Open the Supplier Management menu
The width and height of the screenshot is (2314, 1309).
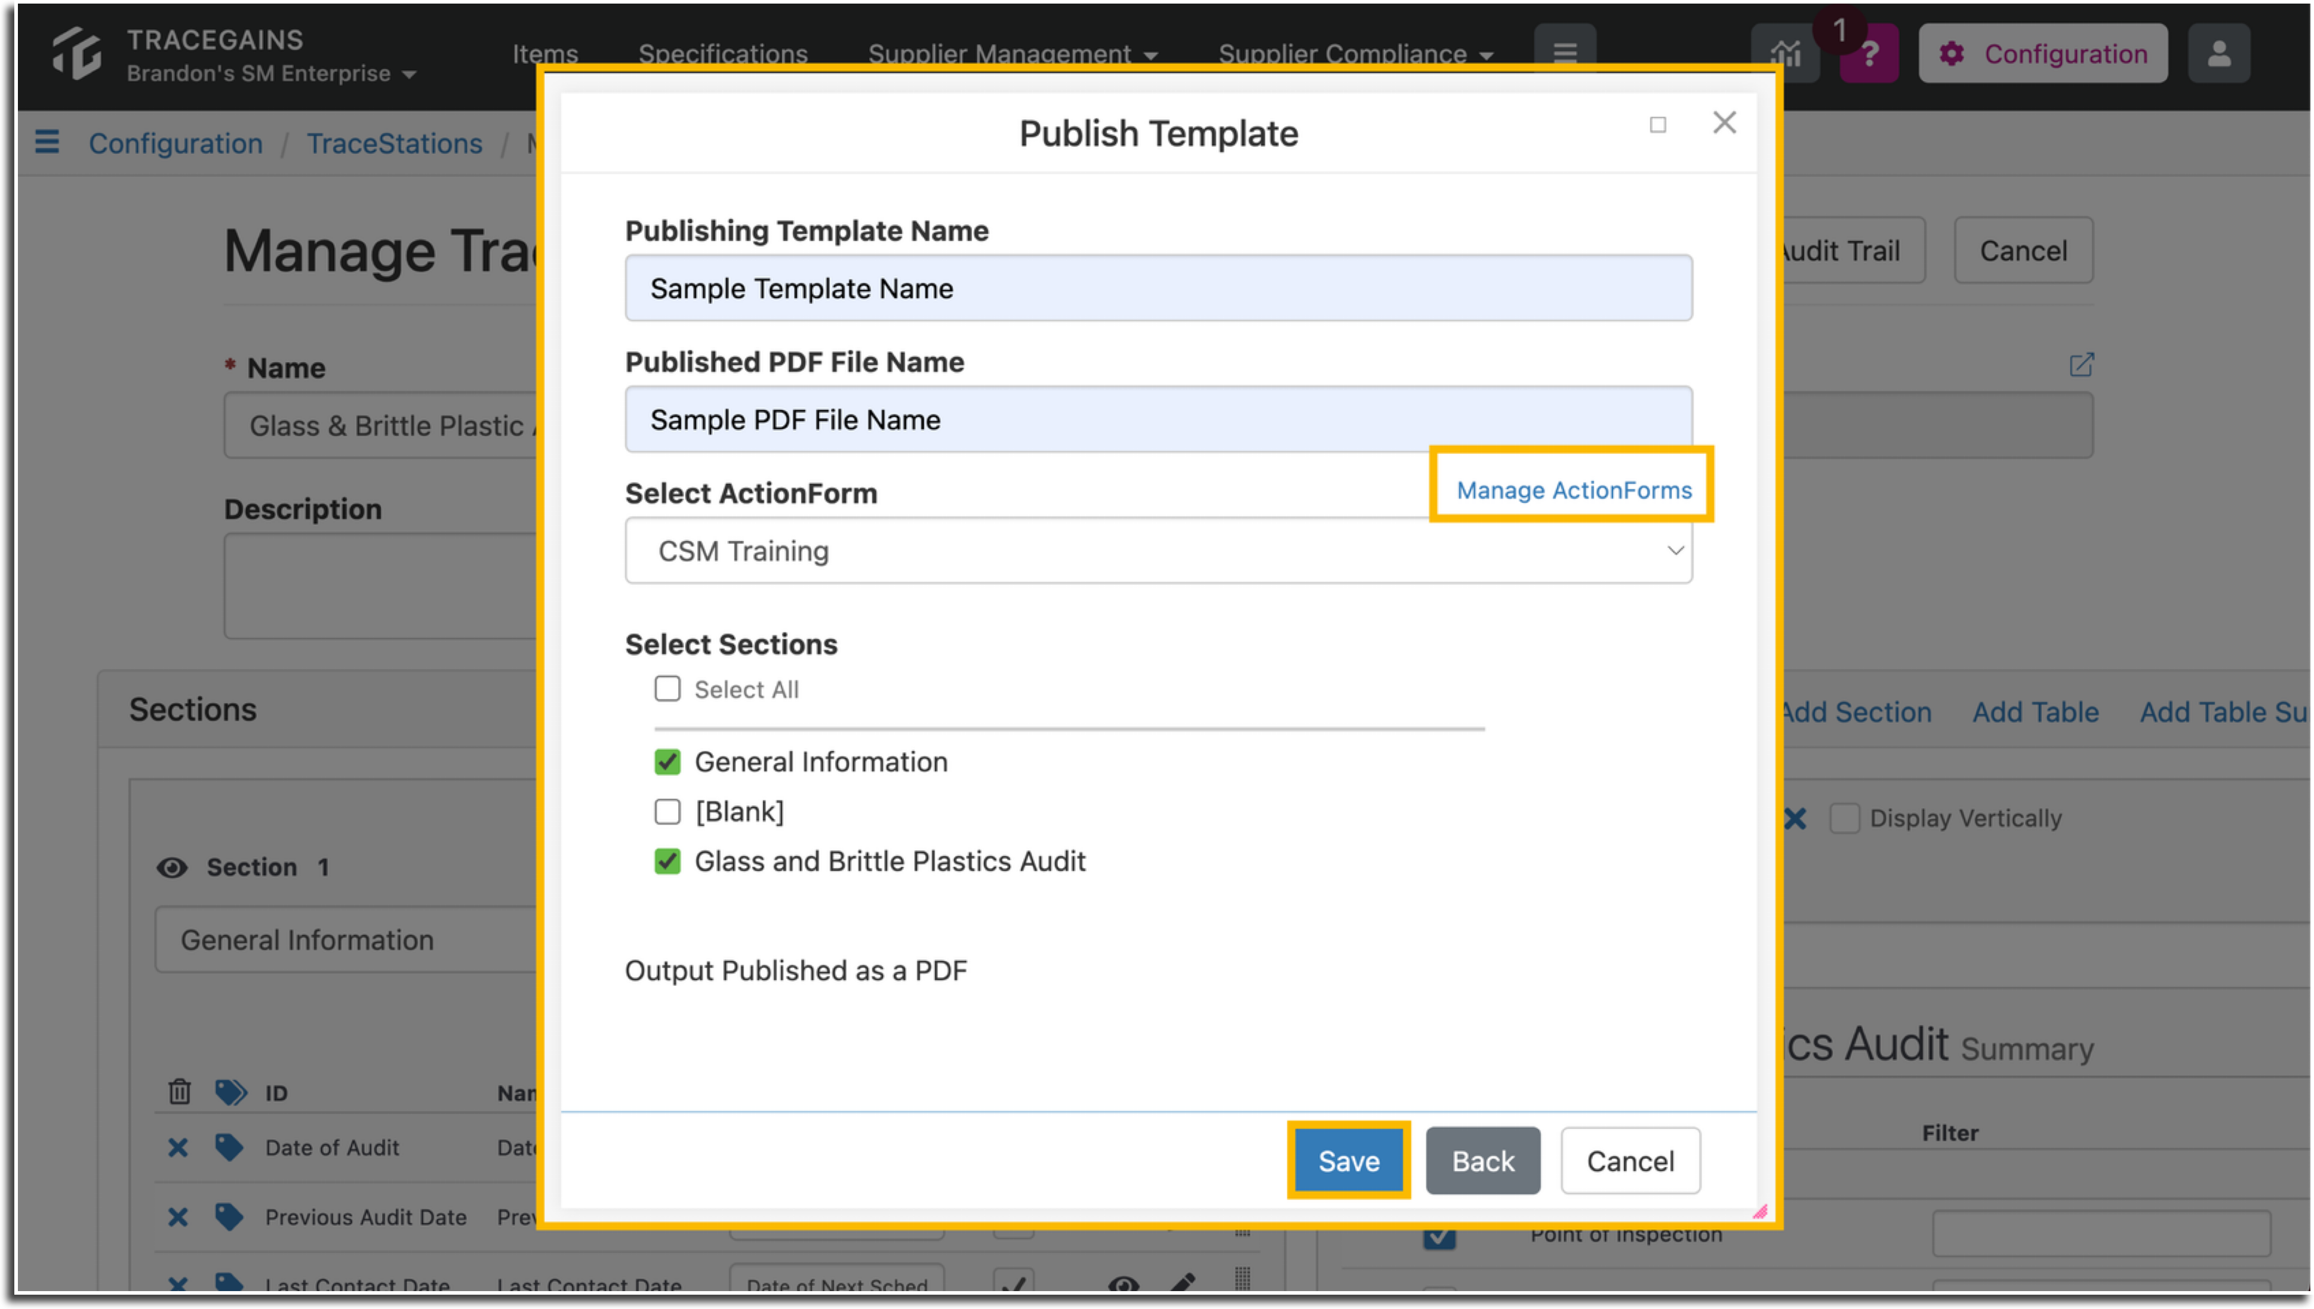1013,54
